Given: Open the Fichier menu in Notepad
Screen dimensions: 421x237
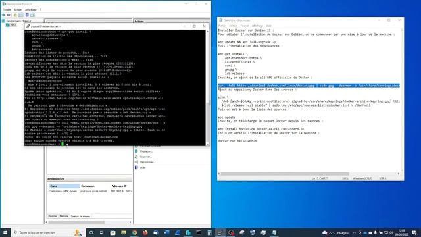Looking at the screenshot, I should [x=222, y=26].
